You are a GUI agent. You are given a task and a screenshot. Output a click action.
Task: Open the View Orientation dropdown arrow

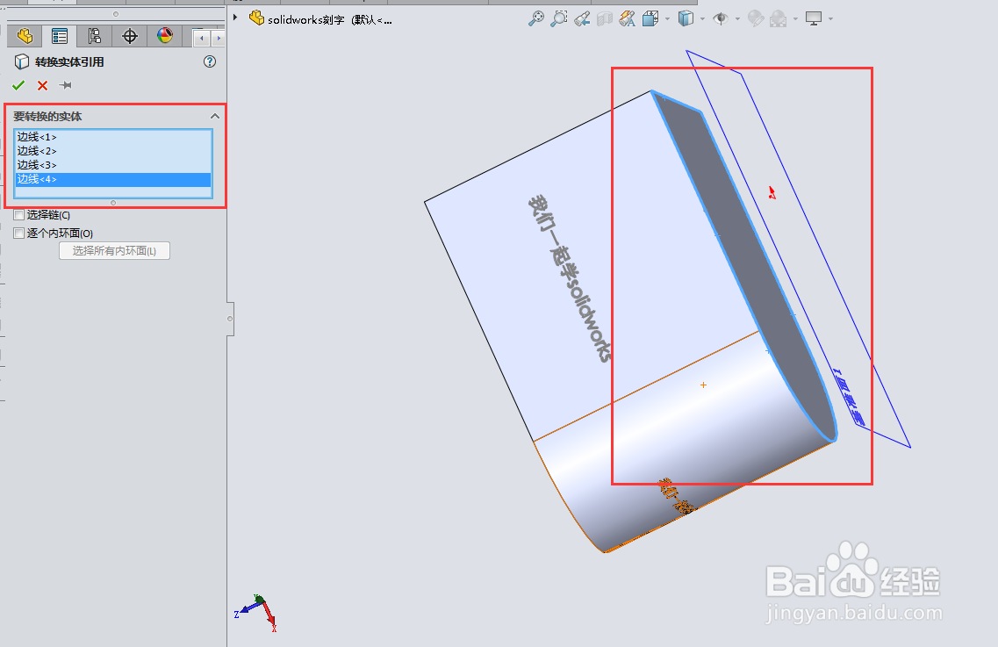pos(667,19)
